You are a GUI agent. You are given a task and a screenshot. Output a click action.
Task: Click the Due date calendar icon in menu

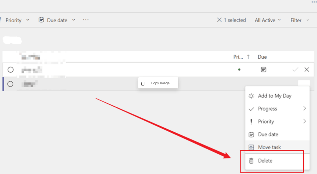tap(251, 134)
